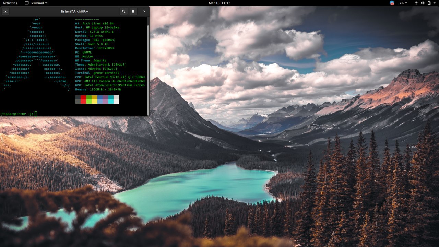Viewport: 439px width, 247px height.
Task: Click the bright yellow palette block
Action: tap(94, 102)
